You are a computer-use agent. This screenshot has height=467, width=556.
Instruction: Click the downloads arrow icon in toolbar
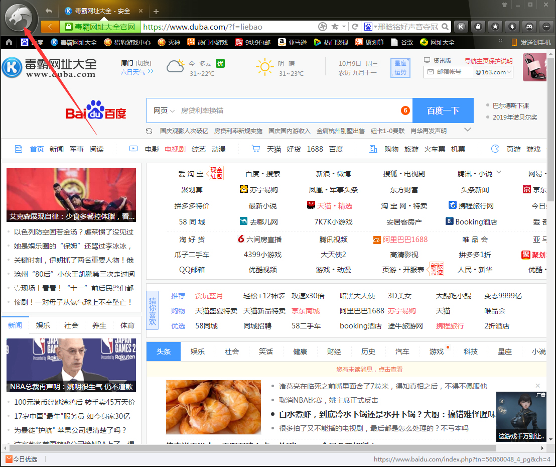point(512,27)
